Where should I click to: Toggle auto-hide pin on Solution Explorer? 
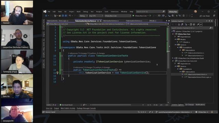(x=209, y=21)
